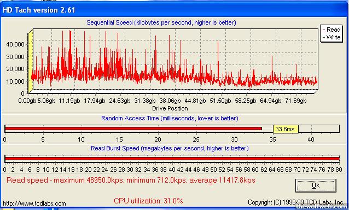Click the Read speed summary text

131,180
